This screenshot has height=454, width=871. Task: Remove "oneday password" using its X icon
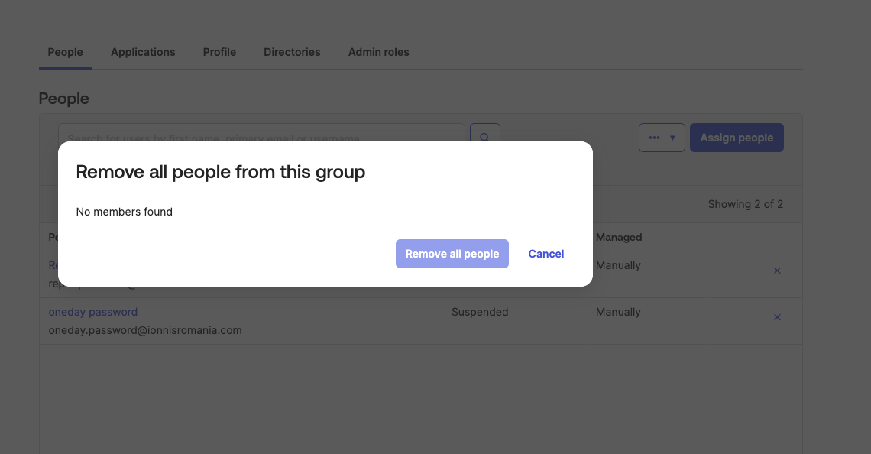(777, 317)
